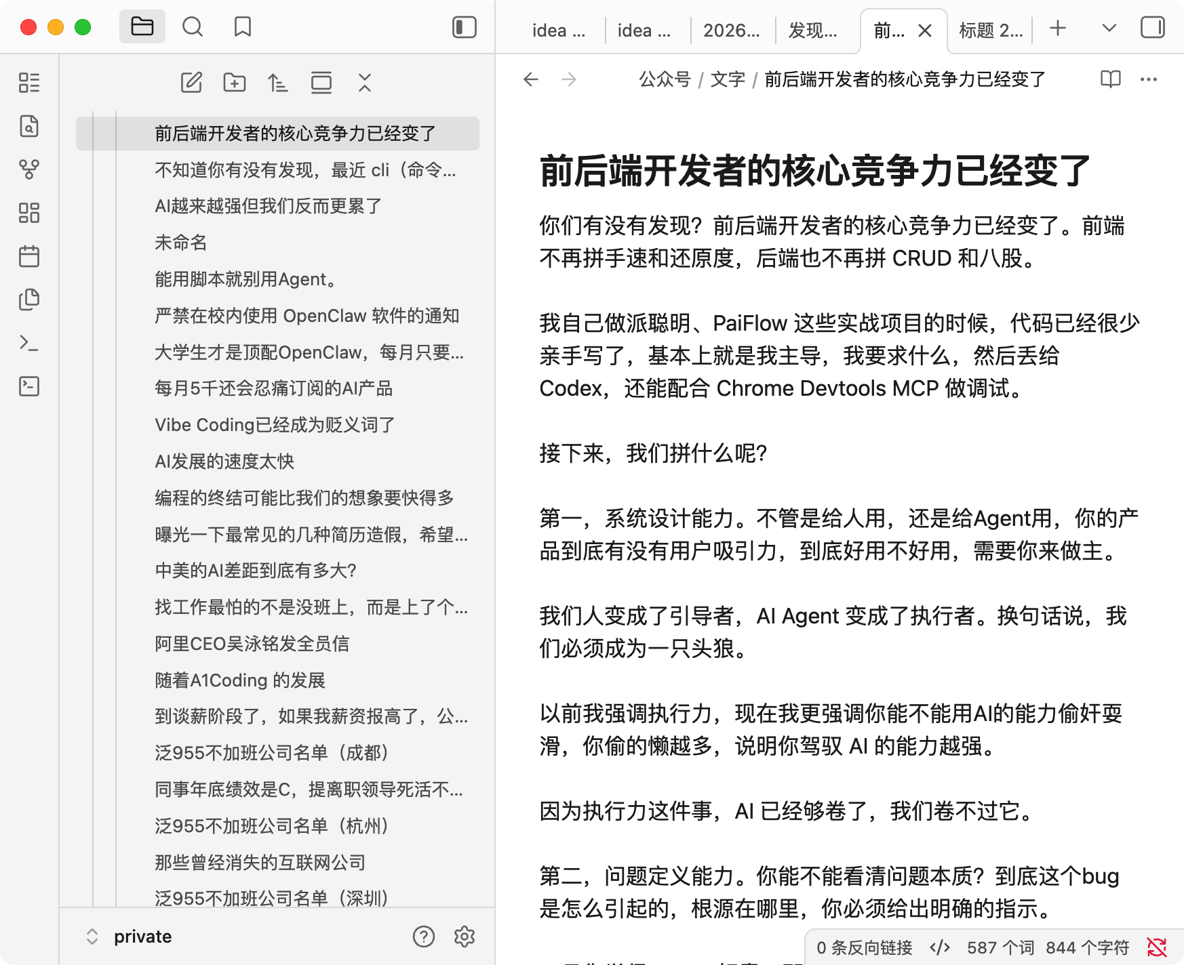The width and height of the screenshot is (1184, 965).
Task: Expand the tab list dropdown arrow
Action: (1109, 28)
